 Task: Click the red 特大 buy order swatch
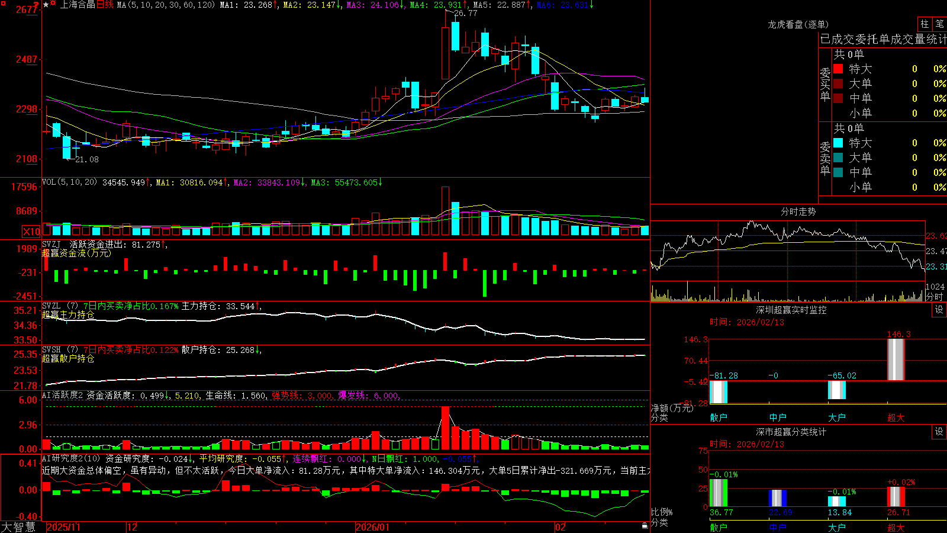[x=838, y=69]
